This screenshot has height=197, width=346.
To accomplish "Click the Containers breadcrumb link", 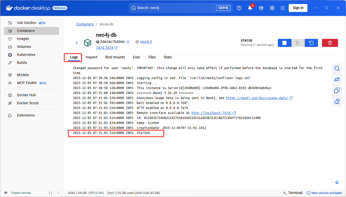I will tap(85, 24).
